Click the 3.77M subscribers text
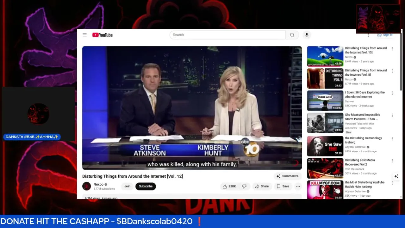 (104, 189)
